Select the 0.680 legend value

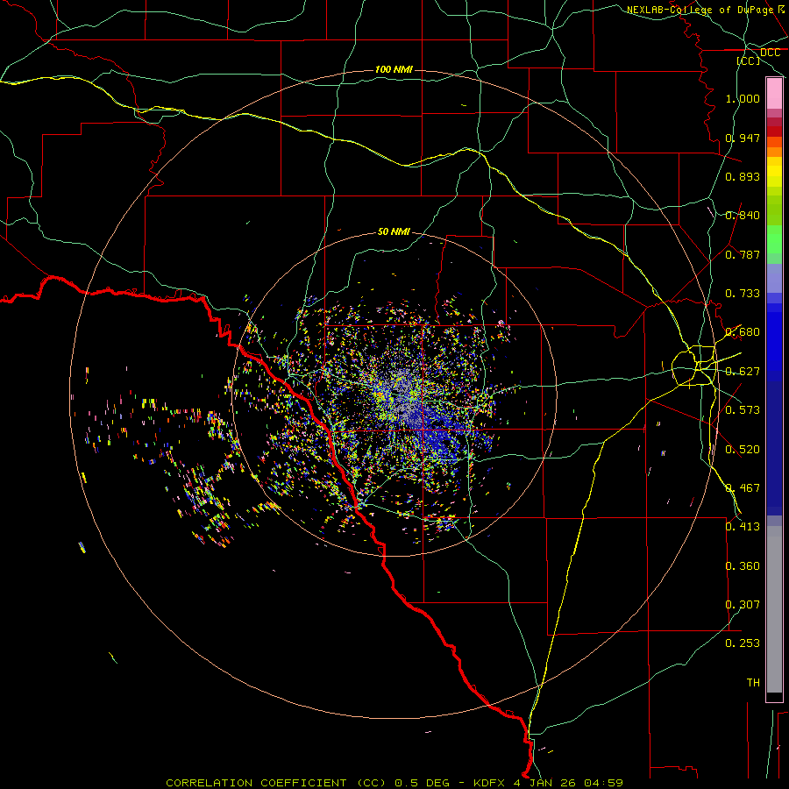743,332
